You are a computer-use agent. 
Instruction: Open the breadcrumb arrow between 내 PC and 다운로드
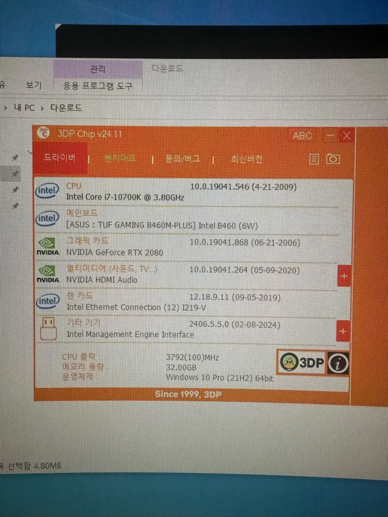(x=42, y=108)
